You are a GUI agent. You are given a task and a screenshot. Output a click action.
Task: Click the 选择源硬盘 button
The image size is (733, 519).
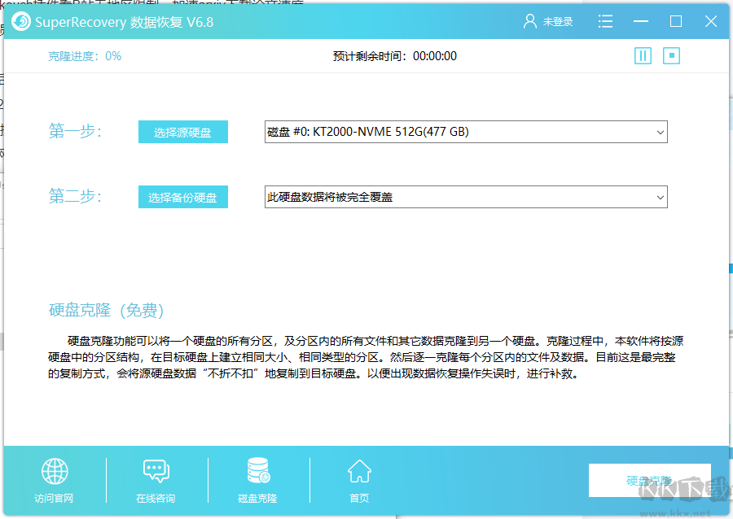[182, 132]
